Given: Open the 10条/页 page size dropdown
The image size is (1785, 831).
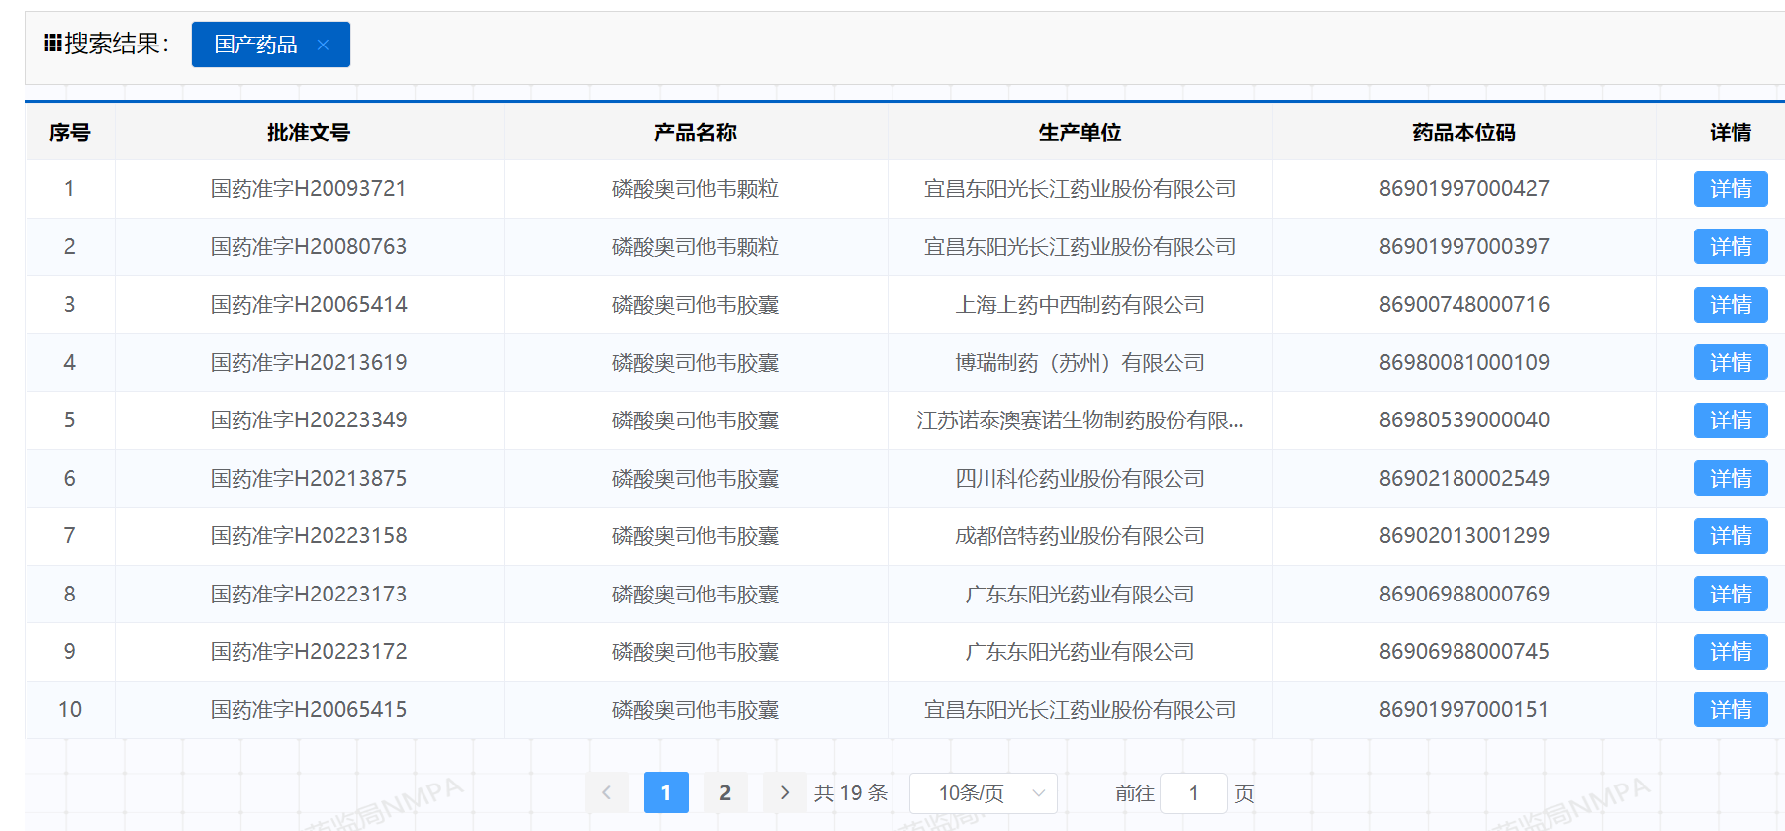Looking at the screenshot, I should [984, 793].
